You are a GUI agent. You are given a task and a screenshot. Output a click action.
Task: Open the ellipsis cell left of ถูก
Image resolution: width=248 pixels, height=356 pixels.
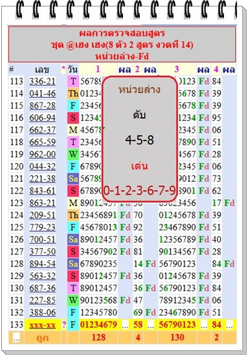[16, 338]
